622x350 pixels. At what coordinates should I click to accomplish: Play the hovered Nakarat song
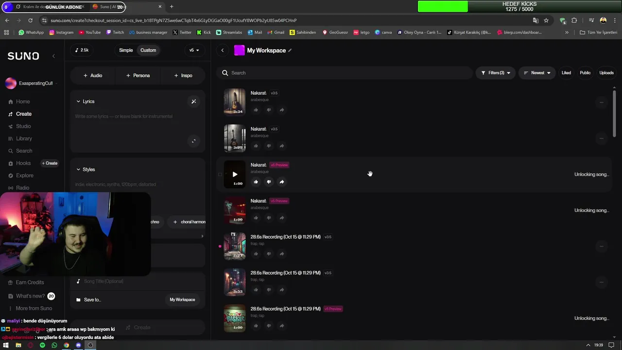click(x=235, y=174)
